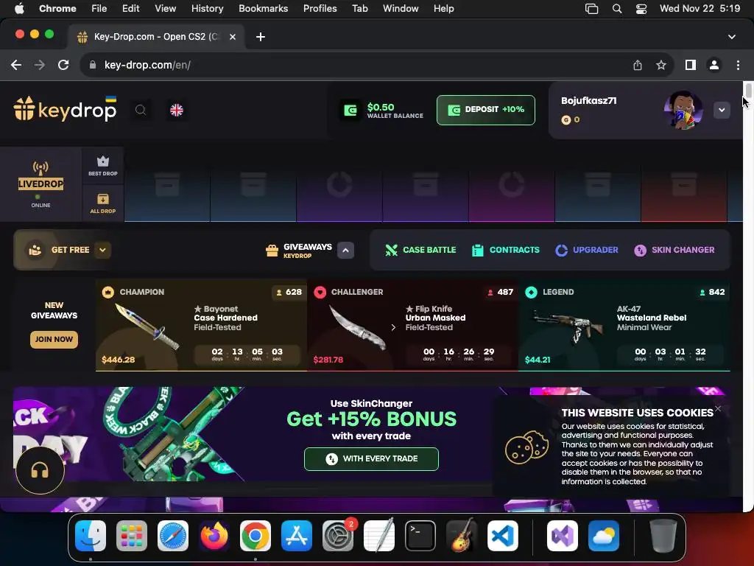Open SKIN CHANGER page

point(674,250)
